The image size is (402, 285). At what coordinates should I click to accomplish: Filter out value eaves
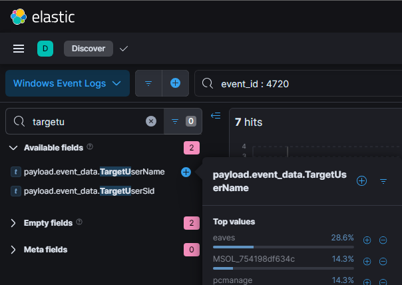click(x=383, y=240)
